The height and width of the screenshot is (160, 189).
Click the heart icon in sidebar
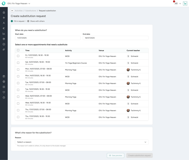[4, 92]
